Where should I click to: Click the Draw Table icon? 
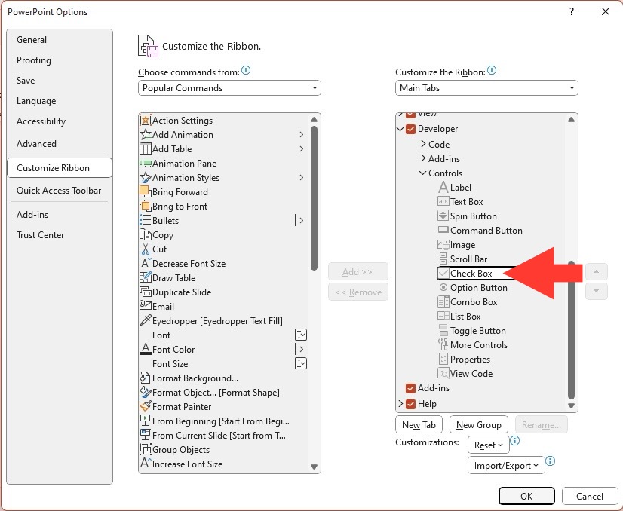pyautogui.click(x=146, y=277)
